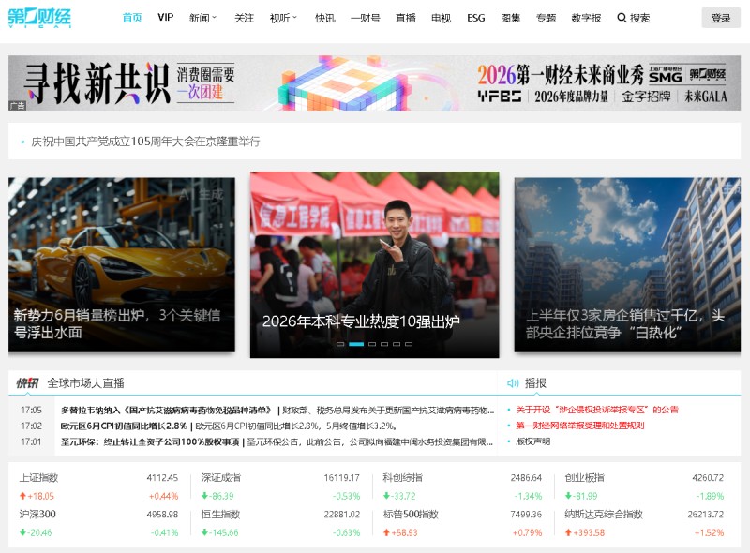Open the ESG nav item
The image size is (750, 553).
pos(476,18)
